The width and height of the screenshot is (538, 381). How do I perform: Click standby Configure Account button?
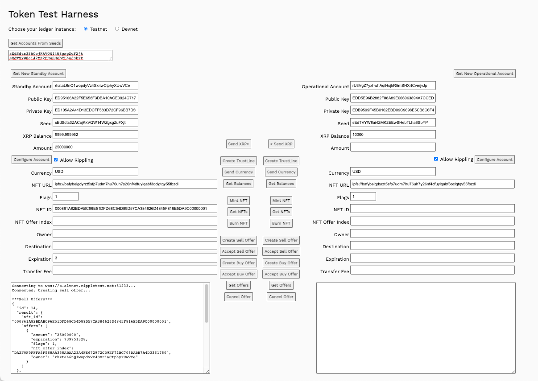pyautogui.click(x=32, y=160)
